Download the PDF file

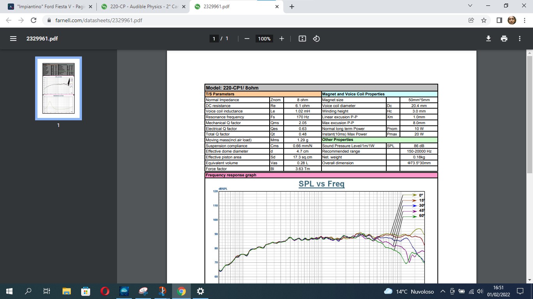tap(488, 39)
